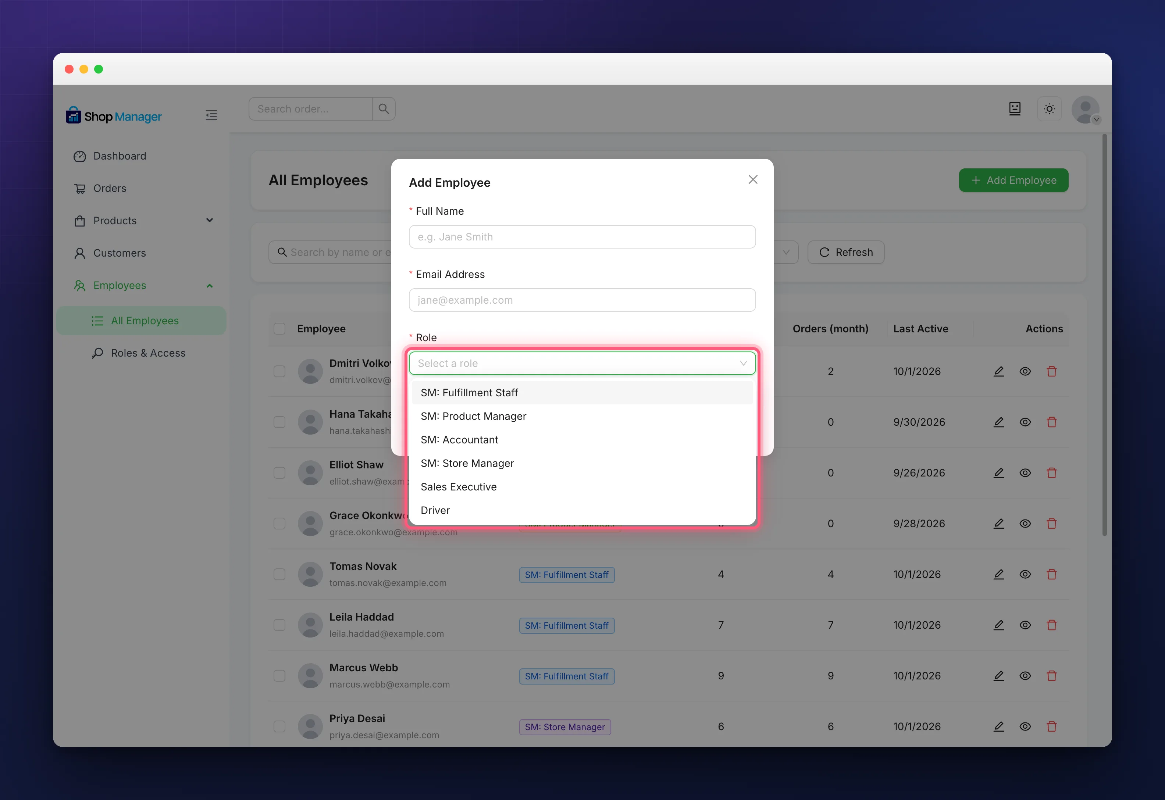Delete Dmitri Volkov's record
The height and width of the screenshot is (800, 1165).
coord(1052,371)
